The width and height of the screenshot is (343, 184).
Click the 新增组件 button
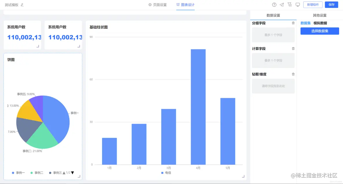click(x=313, y=5)
